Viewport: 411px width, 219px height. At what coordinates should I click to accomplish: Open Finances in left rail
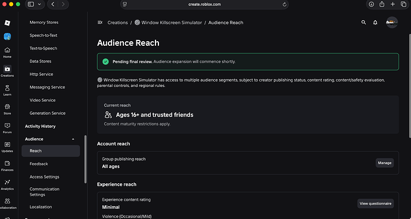7,166
